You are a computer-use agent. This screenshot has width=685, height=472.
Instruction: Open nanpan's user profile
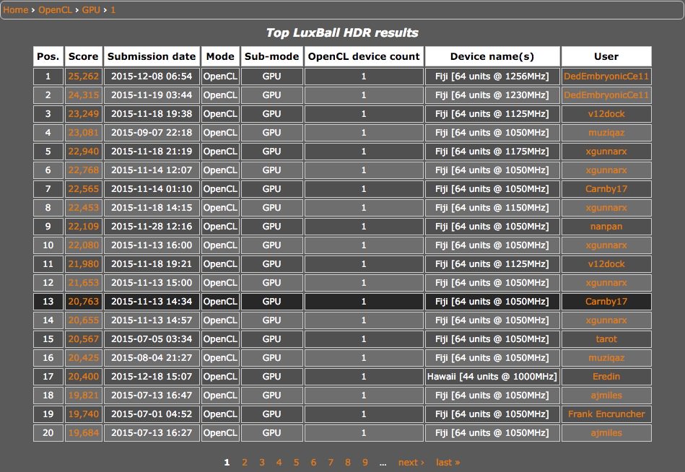point(606,226)
